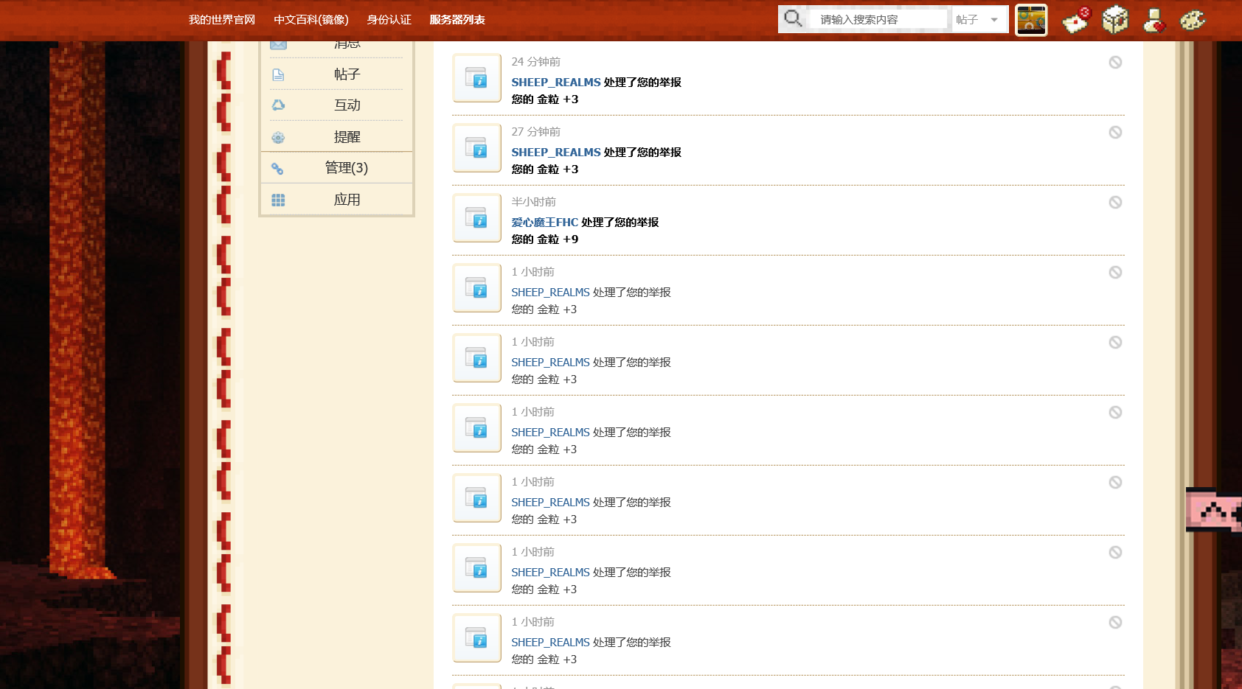Click the document icon beside sidebar 帖子

pos(278,74)
